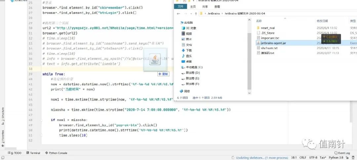The width and height of the screenshot is (357, 160).
Task: Open the TODO tool window in PyCharm
Action: point(15,153)
